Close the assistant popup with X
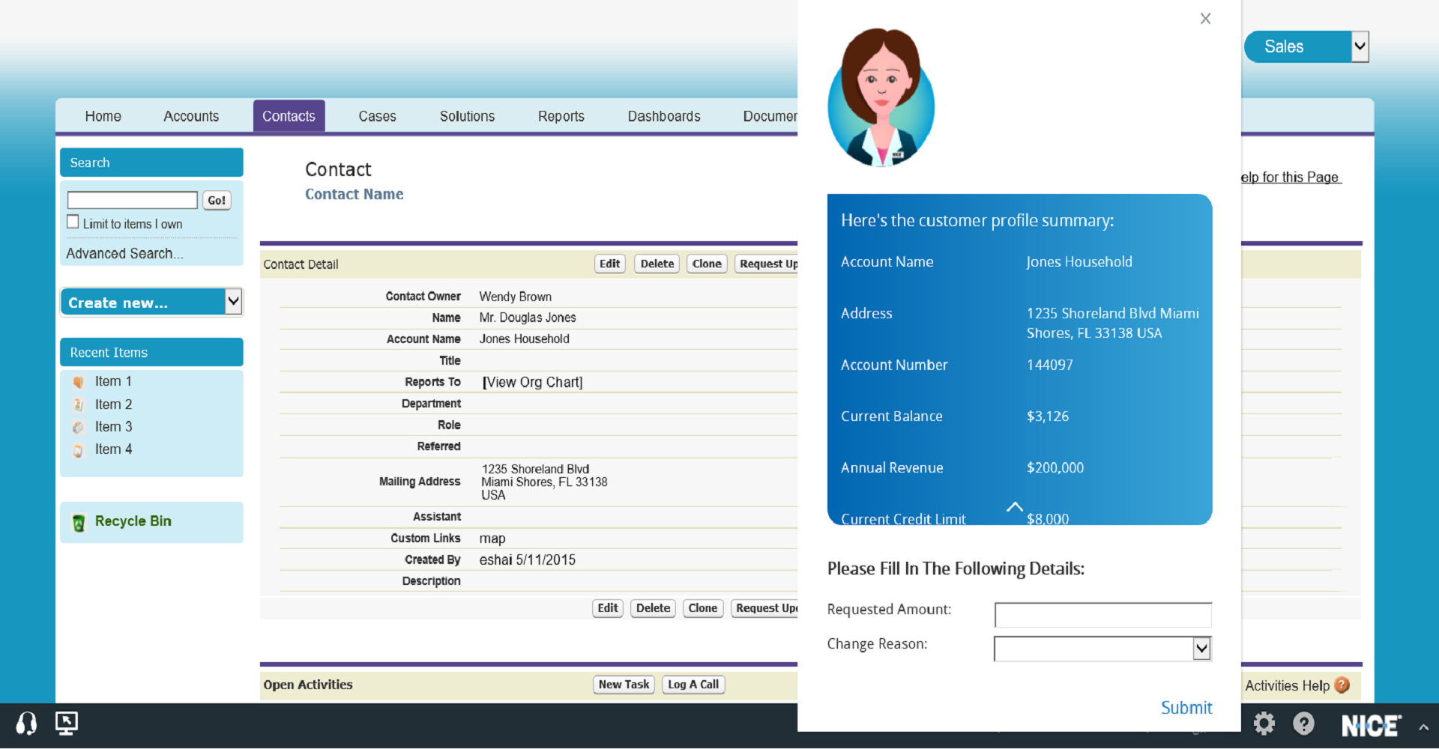This screenshot has width=1439, height=749. [x=1205, y=19]
